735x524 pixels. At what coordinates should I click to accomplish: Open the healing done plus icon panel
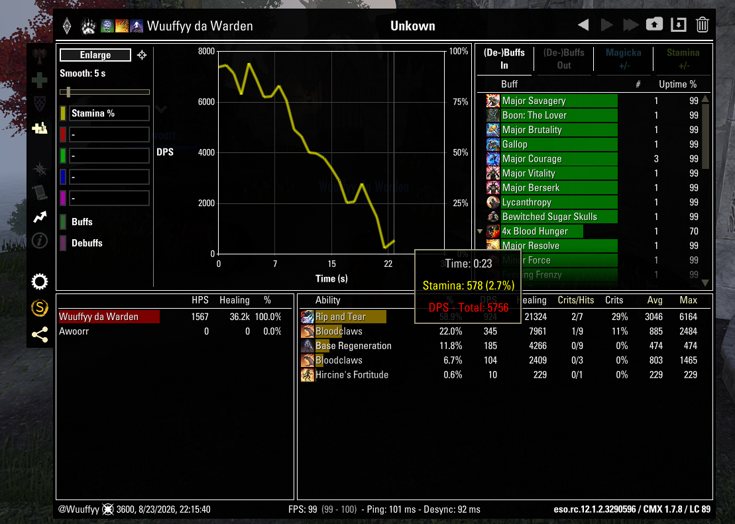39,80
